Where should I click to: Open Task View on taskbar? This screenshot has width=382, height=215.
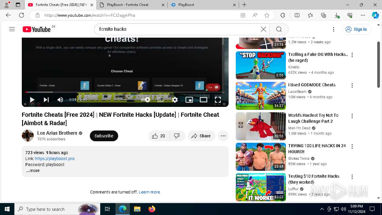click(x=107, y=209)
